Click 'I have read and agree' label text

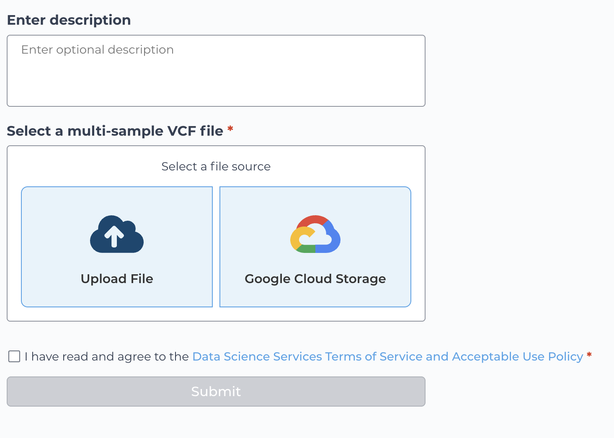(x=107, y=356)
